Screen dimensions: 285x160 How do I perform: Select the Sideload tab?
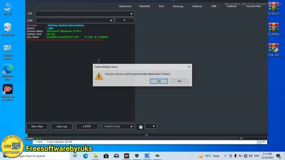coord(197,6)
